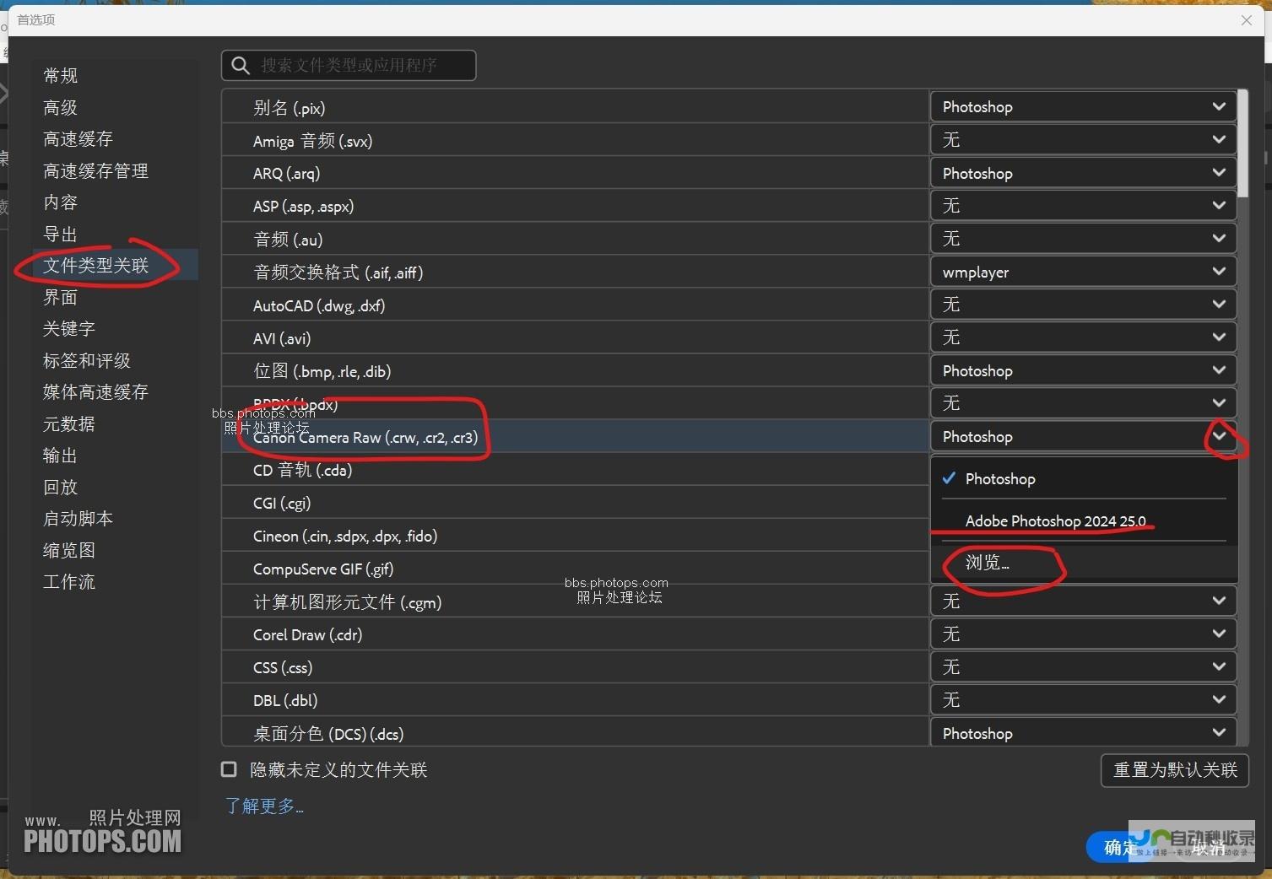
Task: Select the CD 音轨 (.cda) row
Action: [576, 470]
